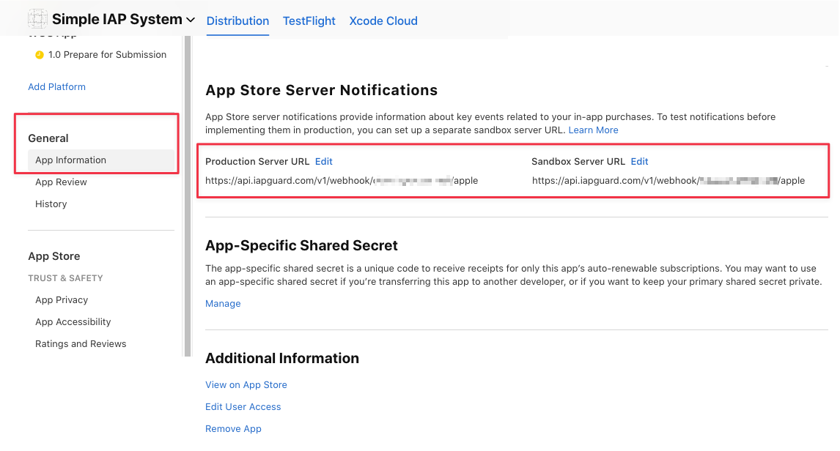Click the sidebar vertical scrollbar
Screen dimensions: 840x451
point(188,198)
